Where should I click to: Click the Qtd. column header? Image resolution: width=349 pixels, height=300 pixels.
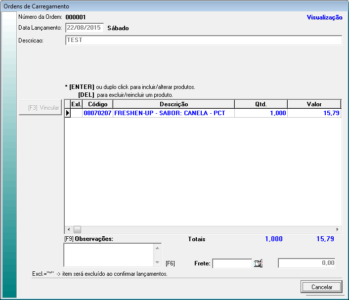point(261,104)
